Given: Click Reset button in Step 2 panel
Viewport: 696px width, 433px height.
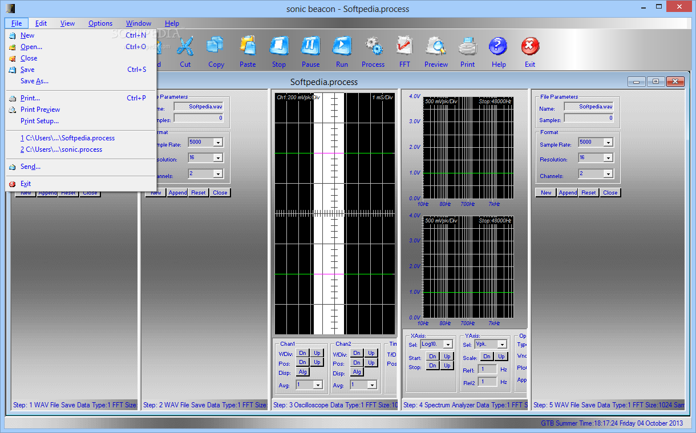Looking at the screenshot, I should [x=199, y=193].
